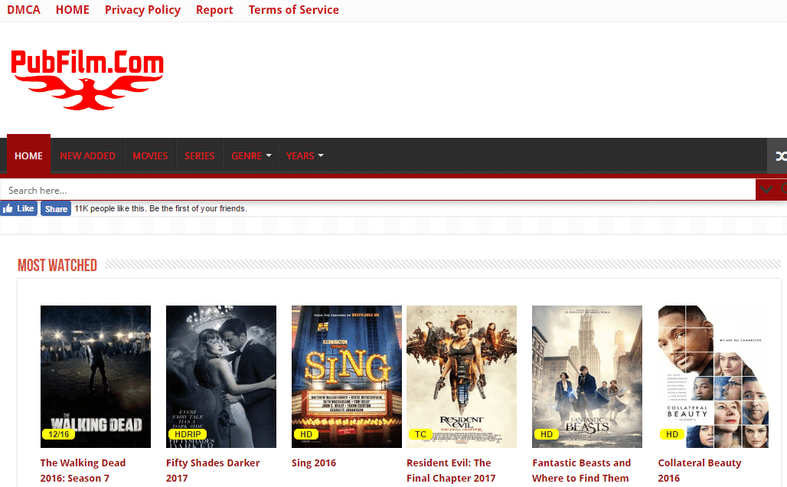Click 'The Walking Dead 2016: Season 7' title

coord(83,470)
